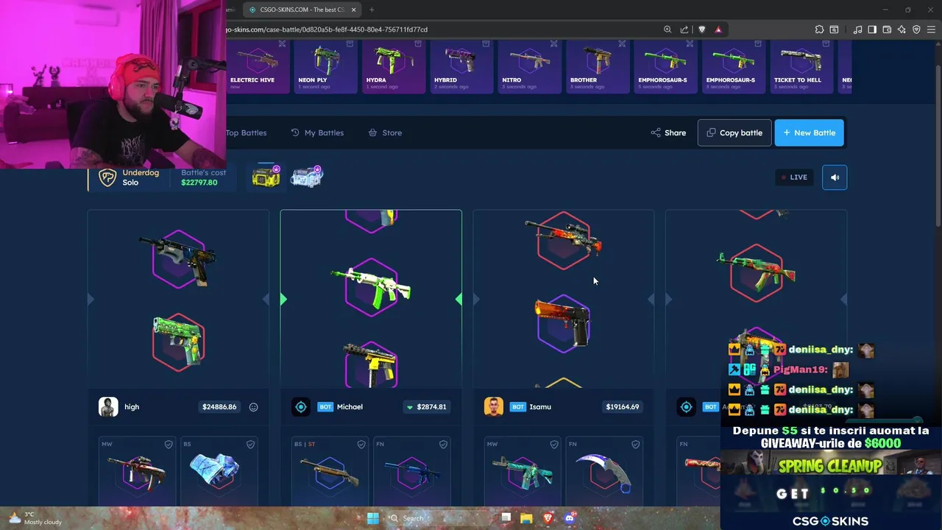The height and width of the screenshot is (530, 942).
Task: Open the HYDRA live drop card
Action: coord(394,67)
